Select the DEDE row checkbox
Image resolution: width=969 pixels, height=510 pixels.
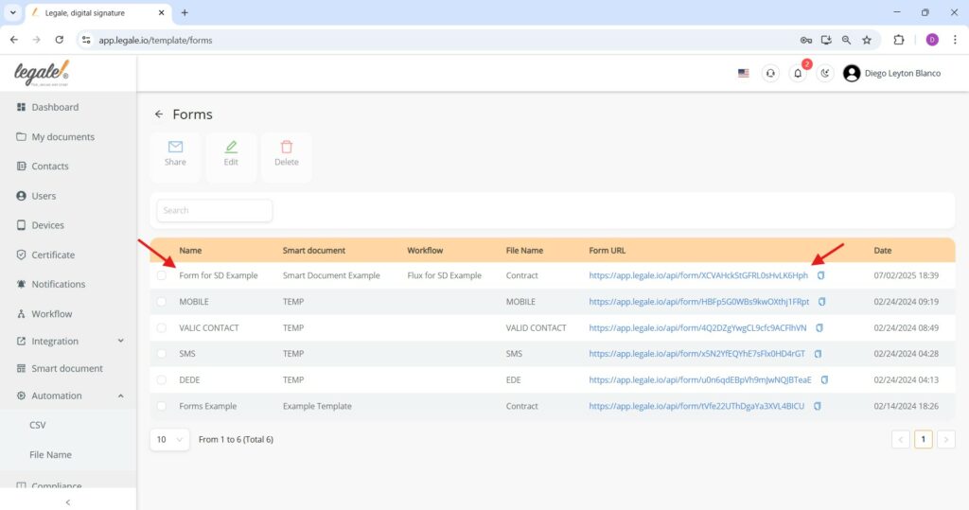[161, 379]
